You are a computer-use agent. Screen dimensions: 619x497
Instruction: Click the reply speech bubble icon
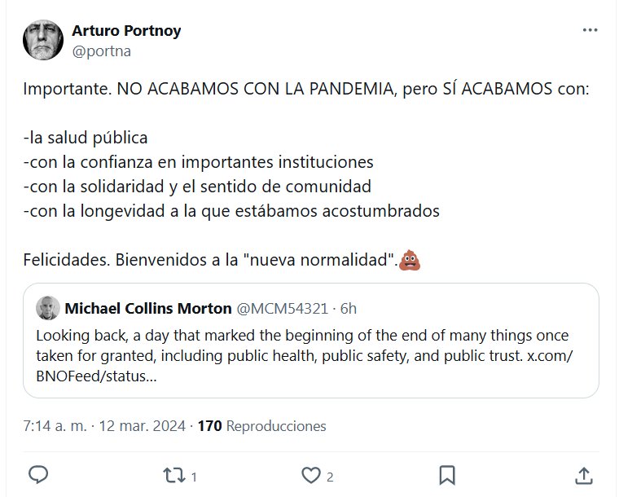tap(39, 475)
